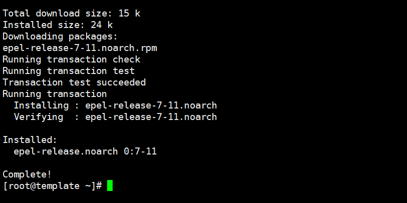The width and height of the screenshot is (407, 203).
Task: Click the "Installed size" label text
Action: point(41,25)
